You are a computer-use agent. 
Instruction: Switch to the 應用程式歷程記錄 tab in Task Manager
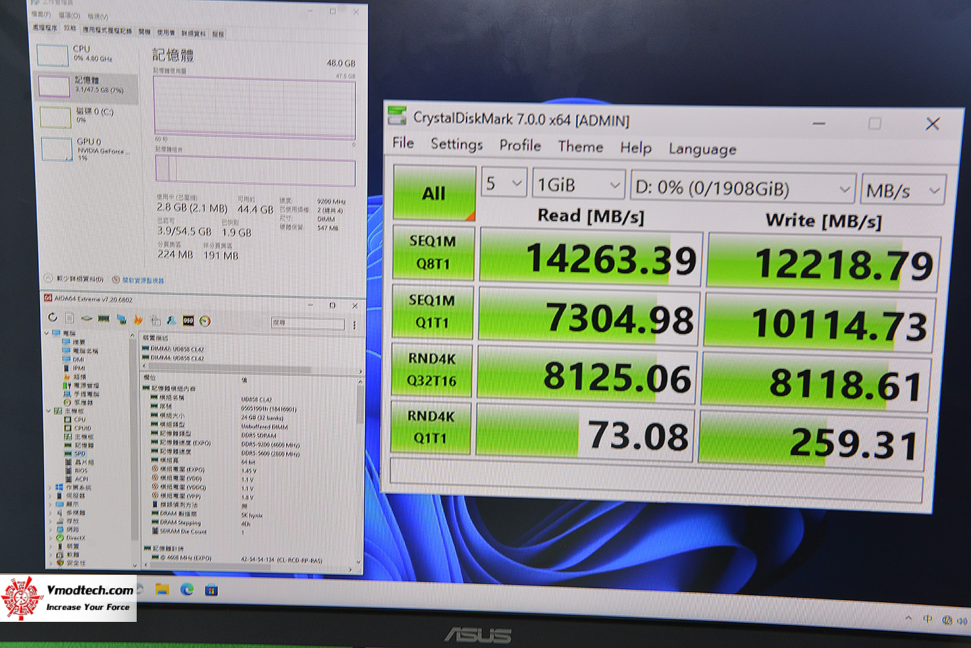coord(107,30)
